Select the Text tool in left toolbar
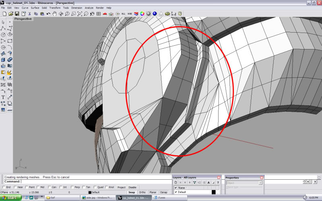 coord(3,97)
